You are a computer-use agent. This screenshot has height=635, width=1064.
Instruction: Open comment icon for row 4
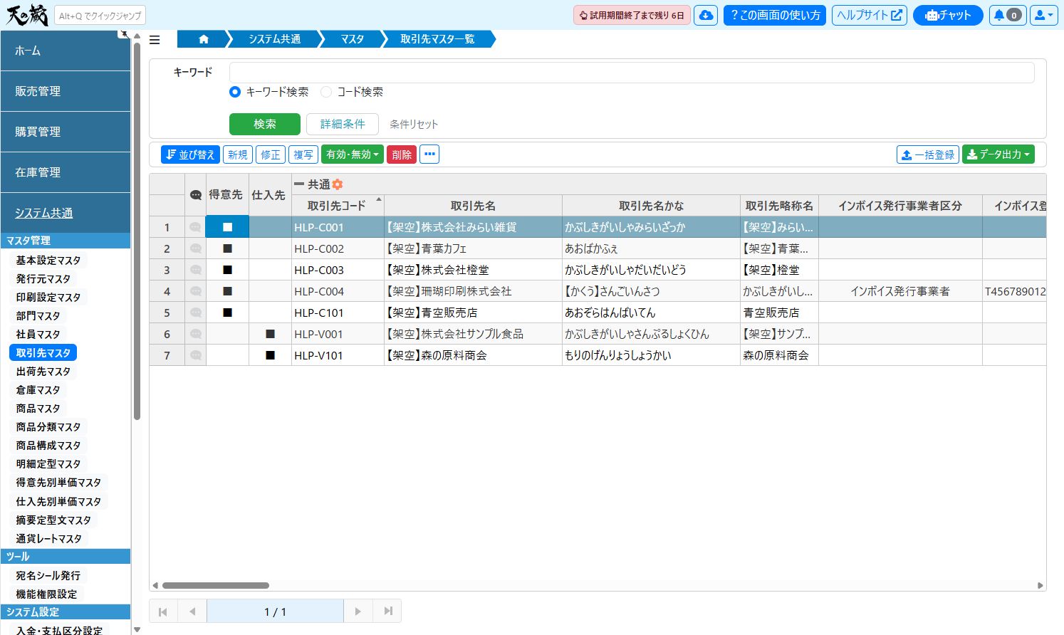click(196, 291)
